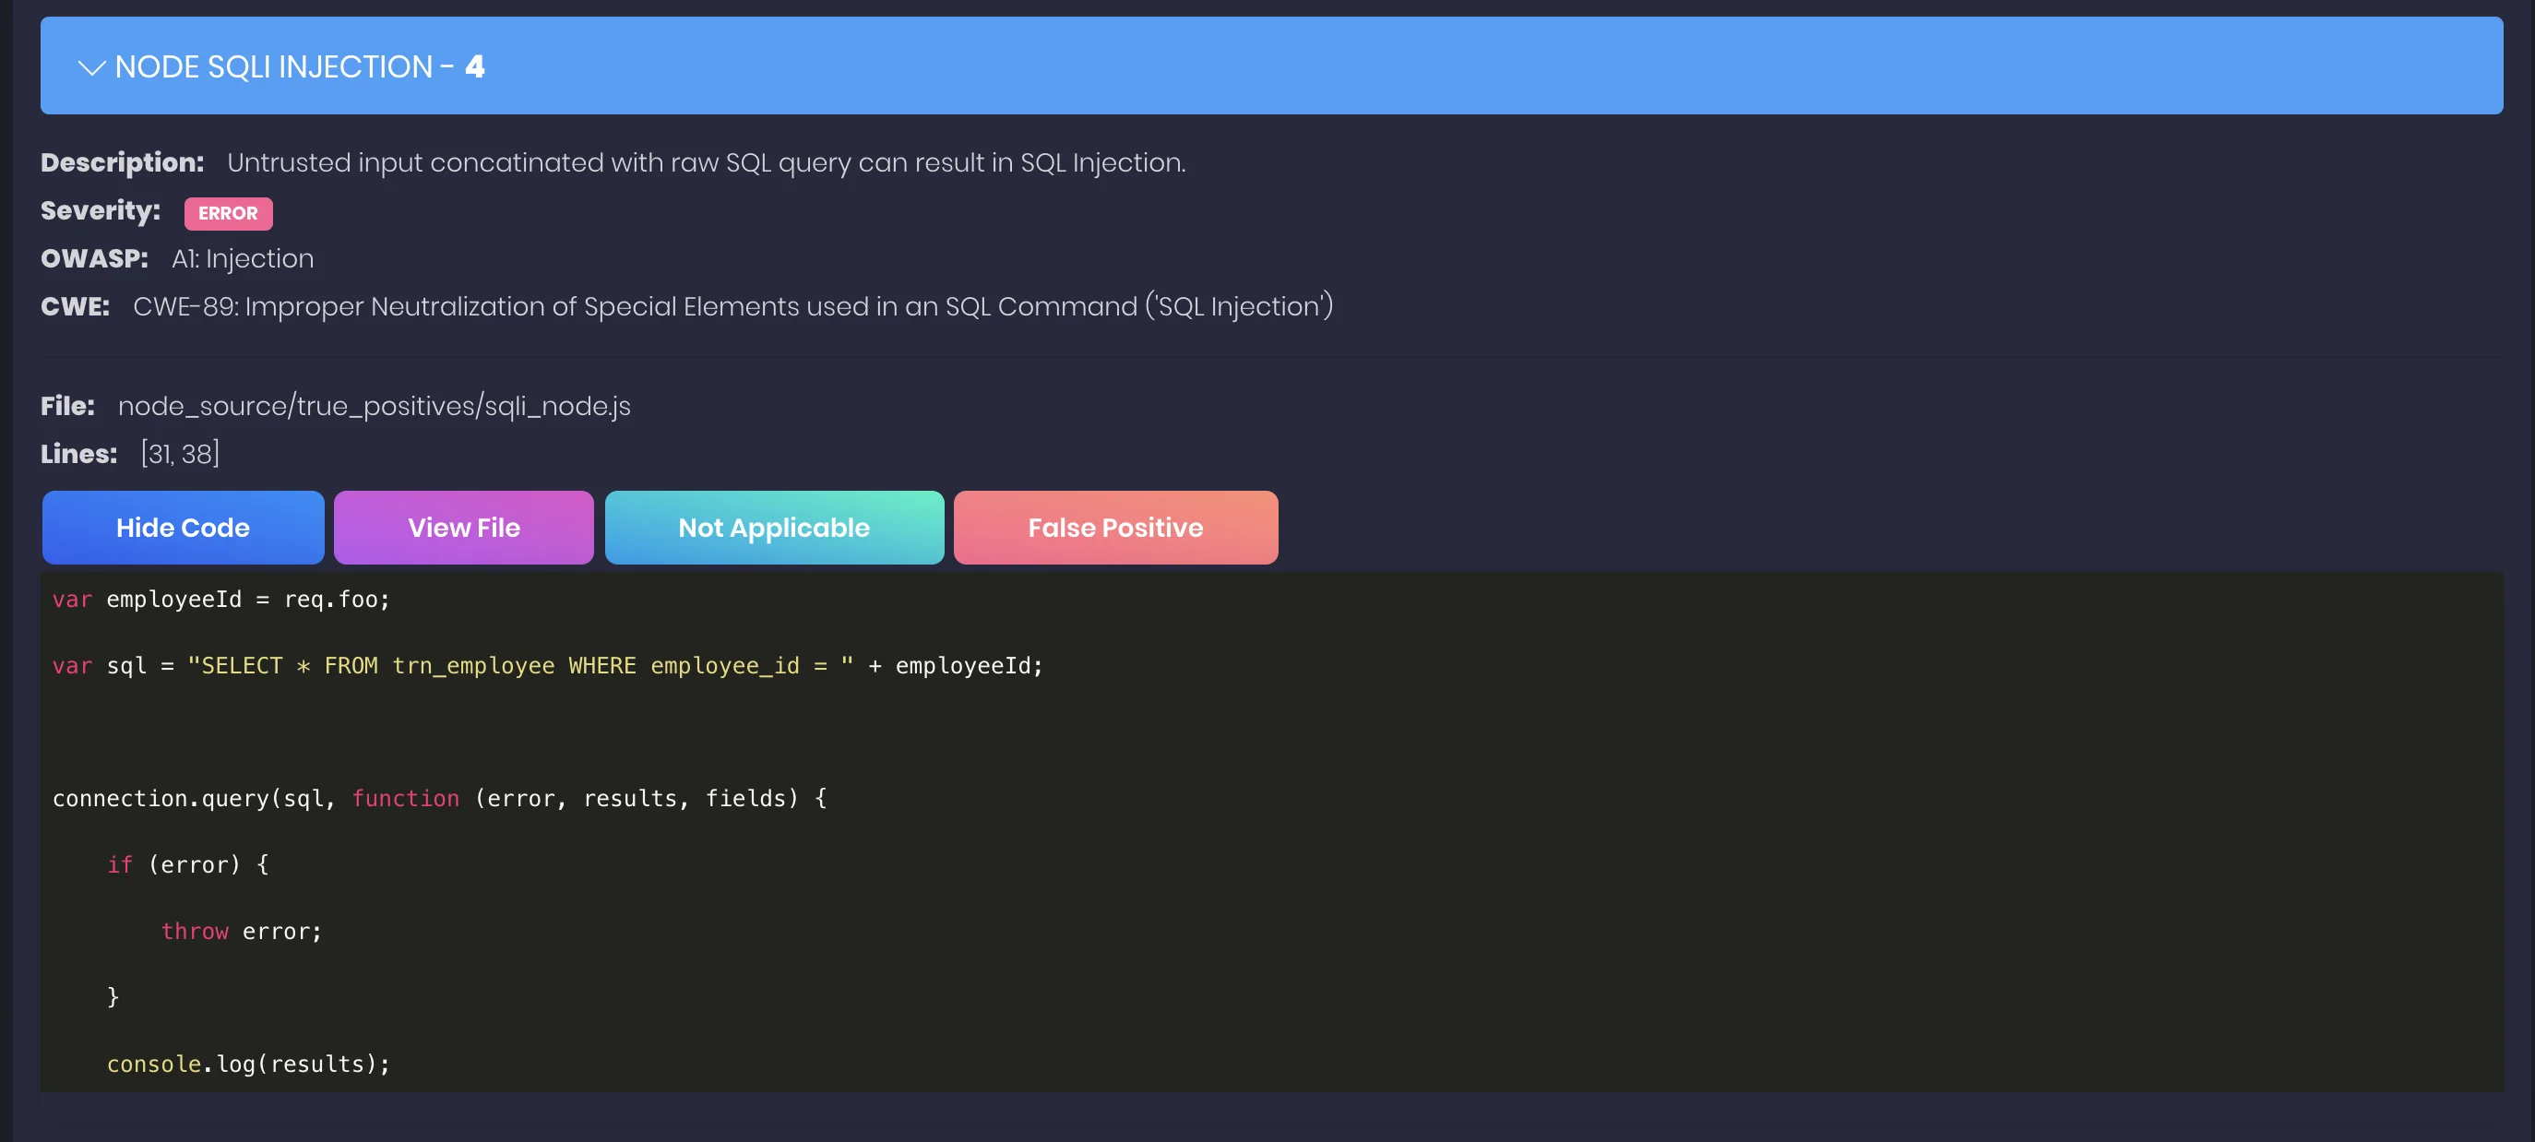Collapse the NODE SQLI INJECTION panel chevron
The width and height of the screenshot is (2535, 1142).
pos(91,67)
